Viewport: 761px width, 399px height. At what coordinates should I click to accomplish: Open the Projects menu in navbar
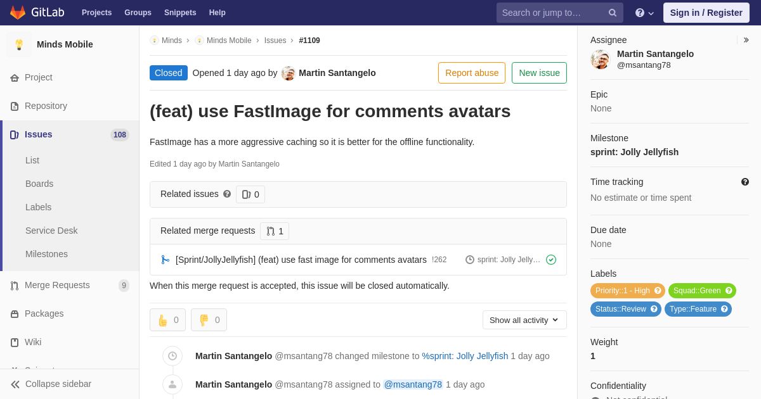(96, 13)
